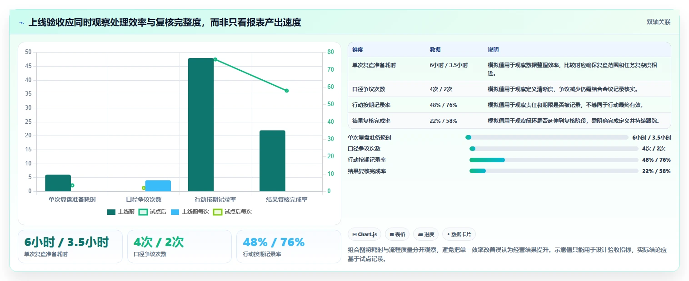Click the 维度 table column header

click(x=358, y=50)
